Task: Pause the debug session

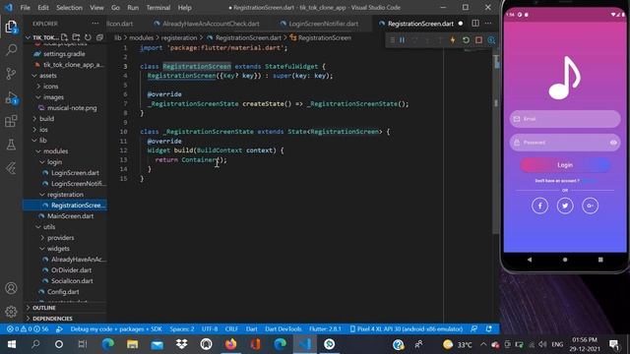Action: pyautogui.click(x=403, y=40)
